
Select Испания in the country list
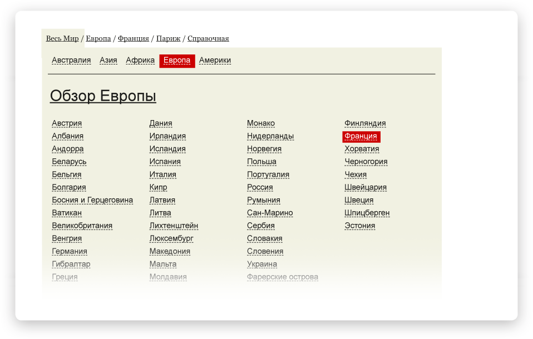coord(165,162)
